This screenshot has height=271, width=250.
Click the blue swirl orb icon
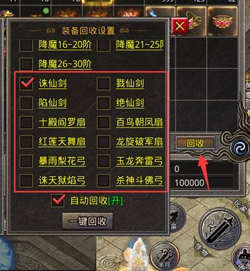coord(241,148)
